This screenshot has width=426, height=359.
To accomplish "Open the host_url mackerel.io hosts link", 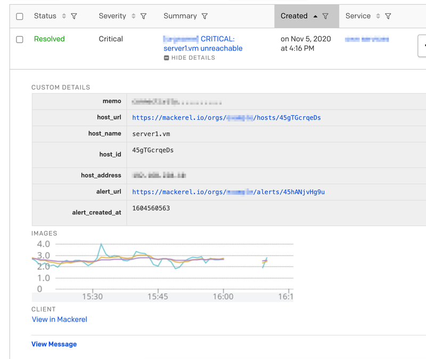I will tap(226, 117).
